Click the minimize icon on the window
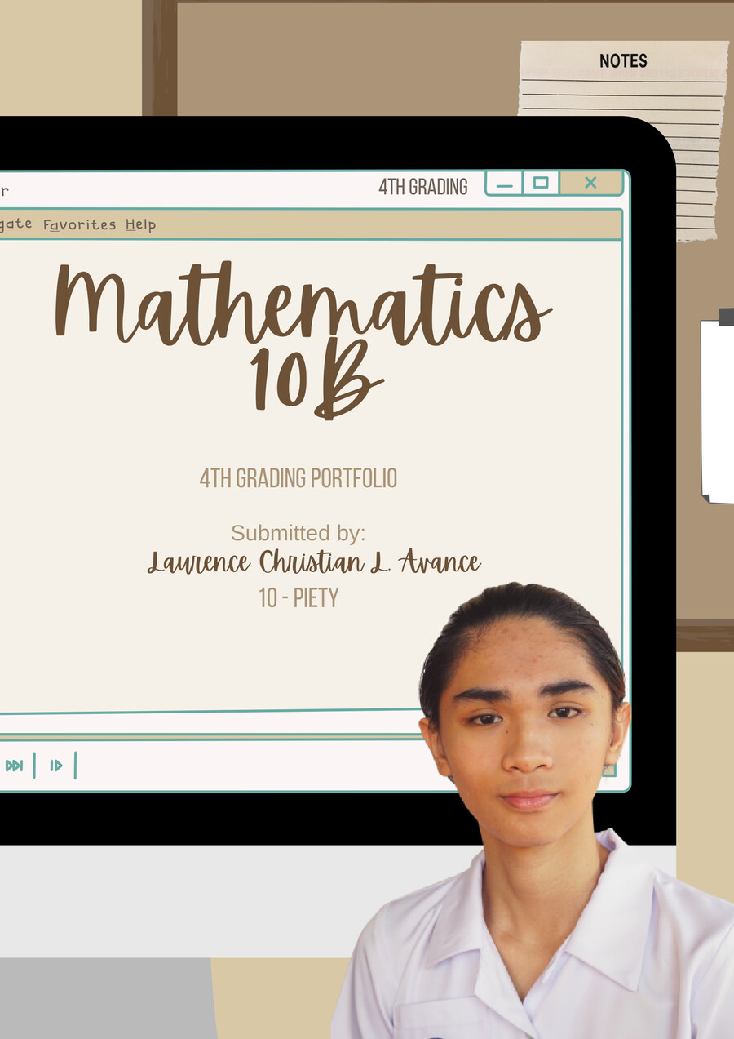 click(x=506, y=184)
